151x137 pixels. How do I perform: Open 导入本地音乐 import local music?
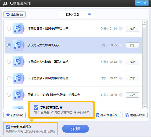tap(108, 115)
